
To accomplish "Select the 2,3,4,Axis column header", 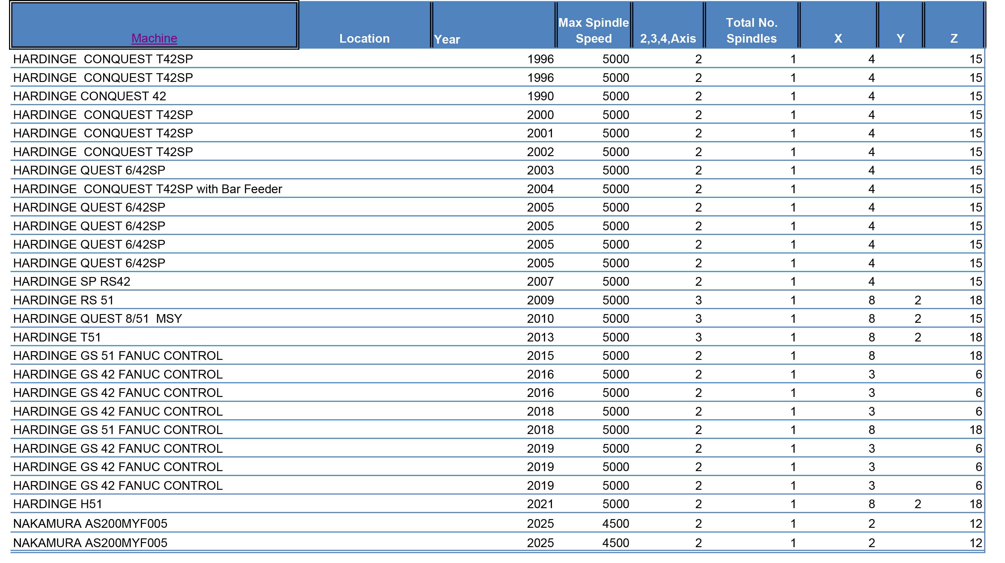I will tap(668, 38).
